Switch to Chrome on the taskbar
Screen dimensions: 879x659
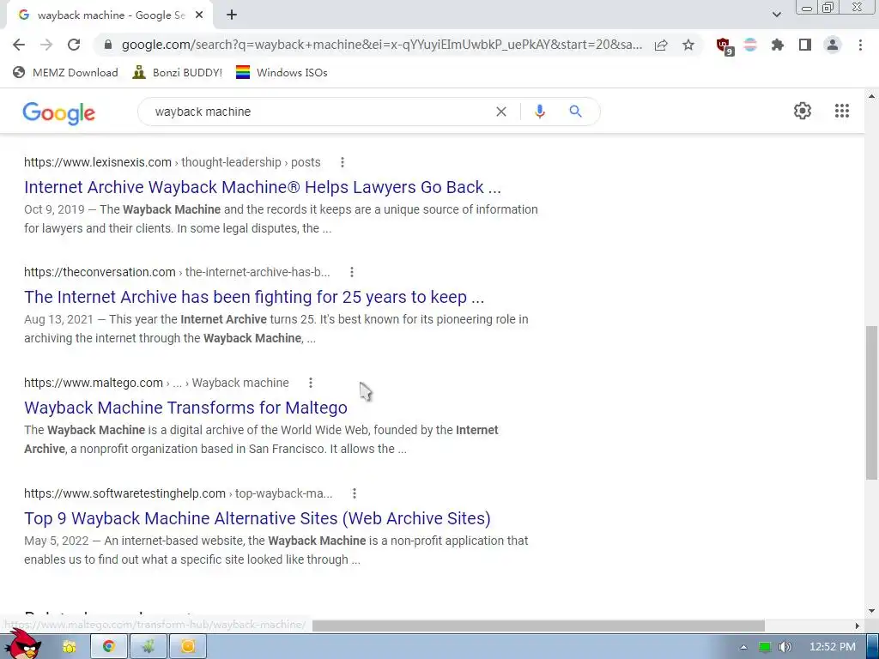point(109,647)
